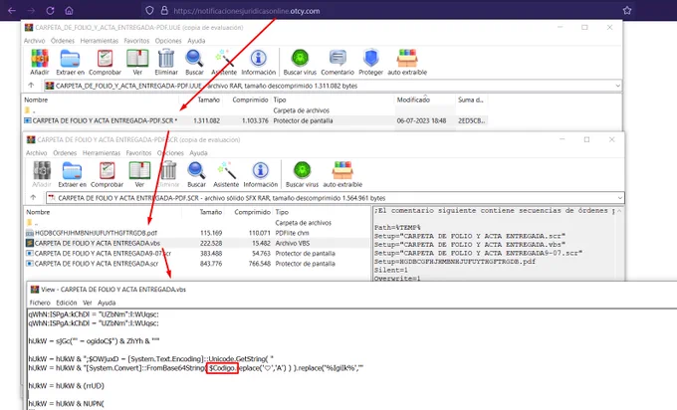
Task: Reload the browser page
Action: point(50,10)
